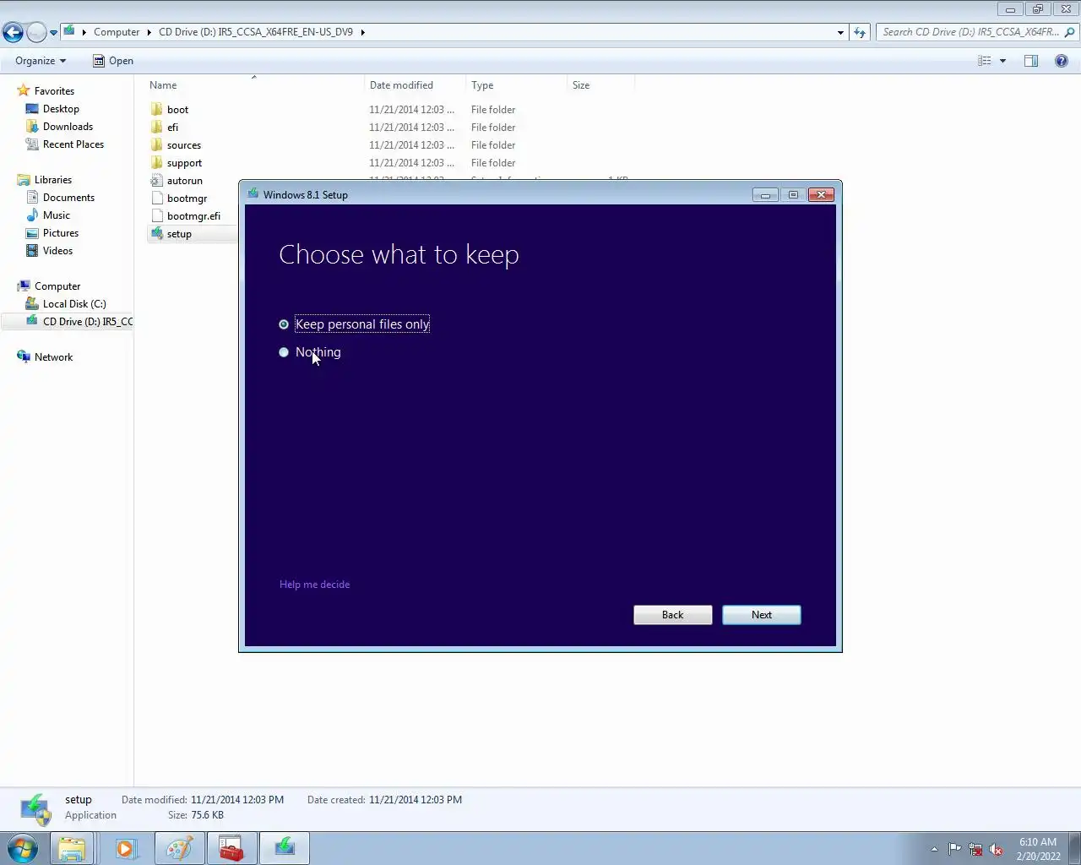Image resolution: width=1081 pixels, height=865 pixels.
Task: Open Network in the navigation pane
Action: (x=53, y=357)
